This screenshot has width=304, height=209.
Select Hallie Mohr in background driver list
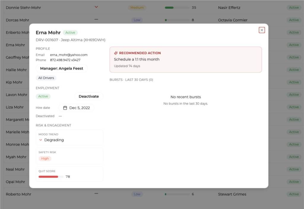point(16,70)
